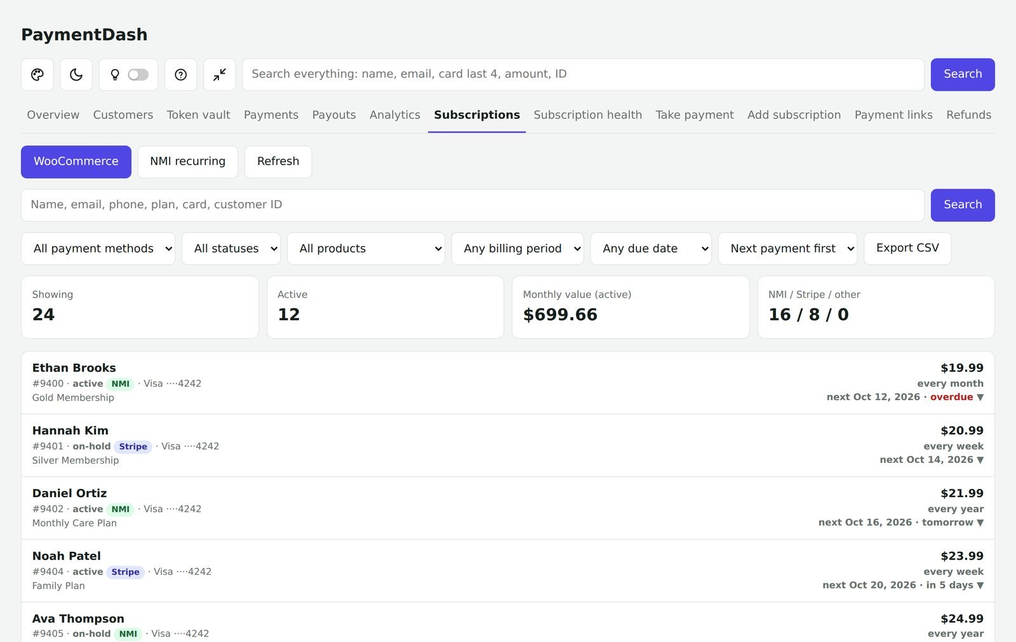Click NMI badge on Ethan Brooks row
The image size is (1016, 642).
click(121, 384)
